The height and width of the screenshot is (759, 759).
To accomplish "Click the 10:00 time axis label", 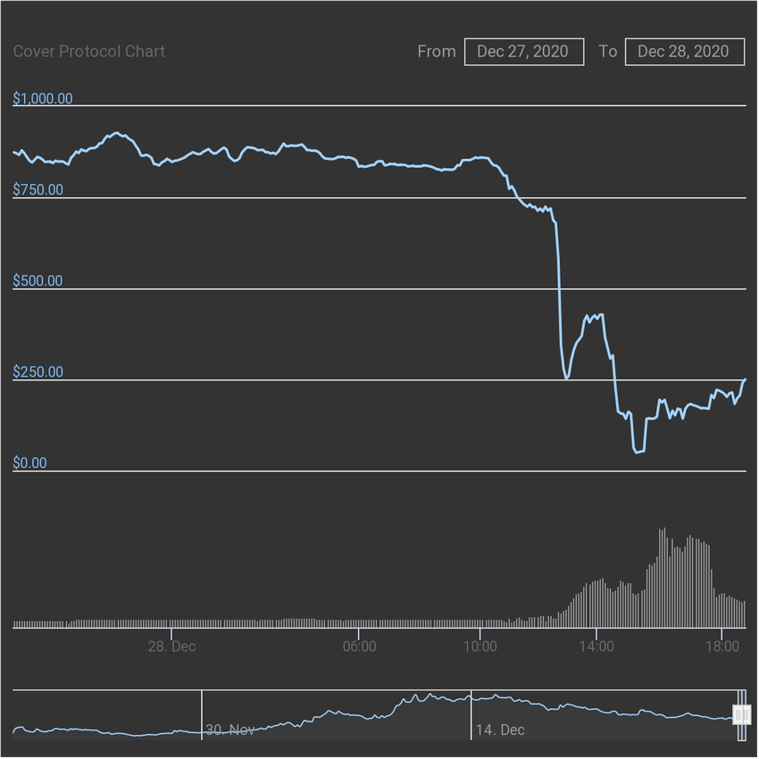I will point(480,646).
